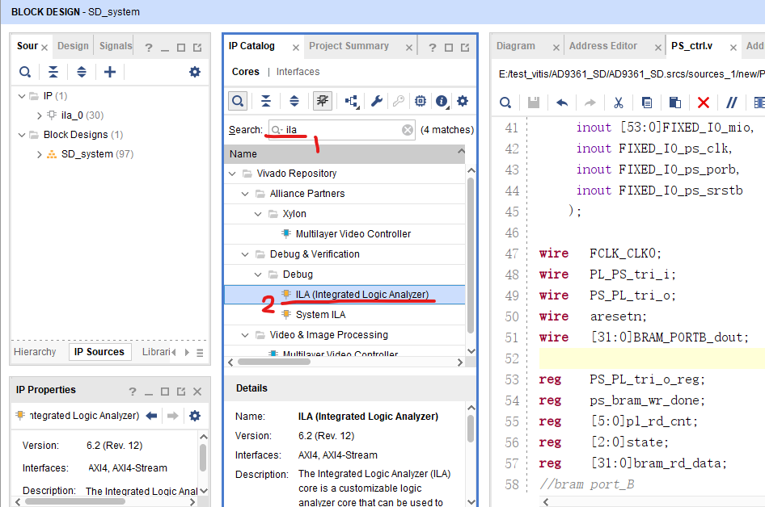Collapse Vivado Repository node
This screenshot has height=507, width=765.
(x=232, y=174)
